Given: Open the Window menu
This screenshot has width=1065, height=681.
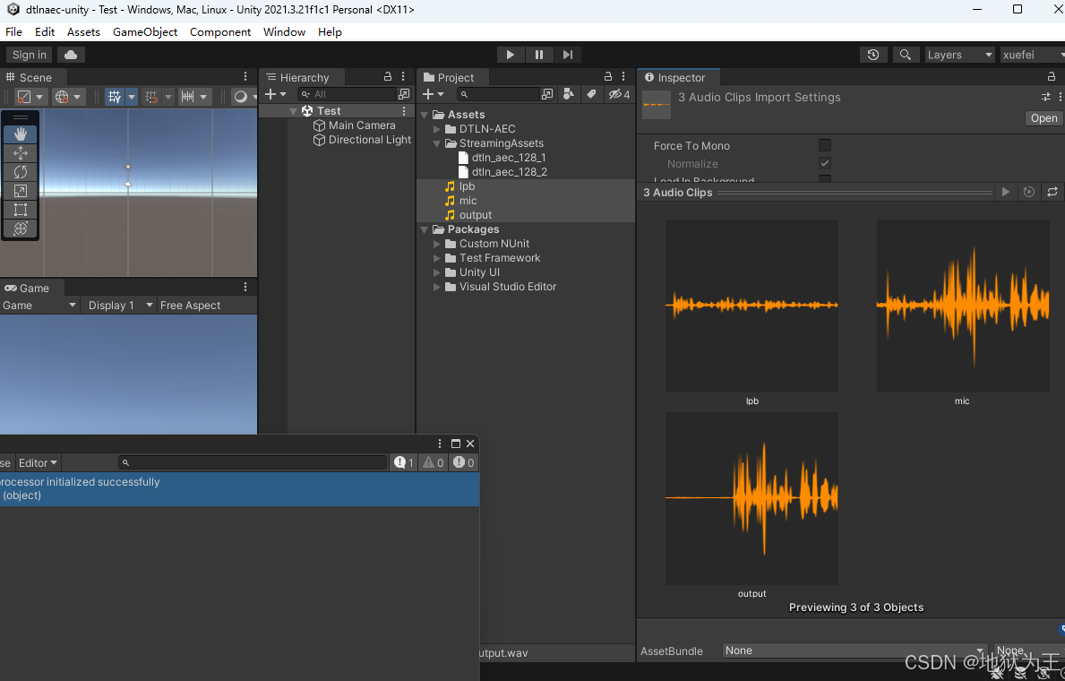Looking at the screenshot, I should [284, 32].
